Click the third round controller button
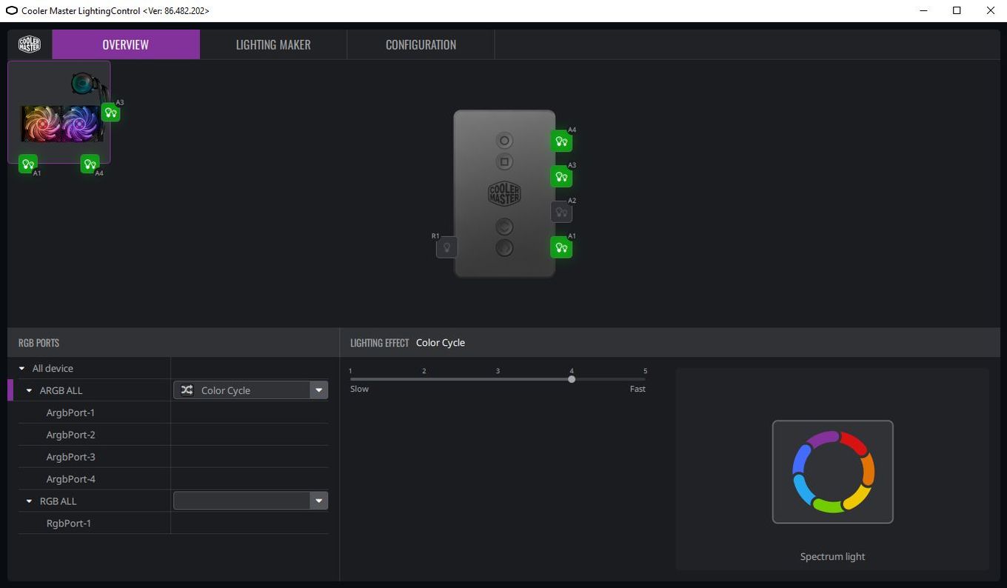Viewport: 1007px width, 588px height. tap(504, 227)
